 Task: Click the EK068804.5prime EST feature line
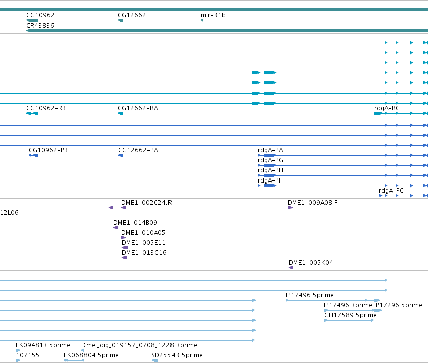pos(74,360)
